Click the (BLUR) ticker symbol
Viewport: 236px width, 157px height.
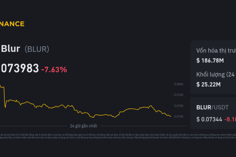[37, 49]
